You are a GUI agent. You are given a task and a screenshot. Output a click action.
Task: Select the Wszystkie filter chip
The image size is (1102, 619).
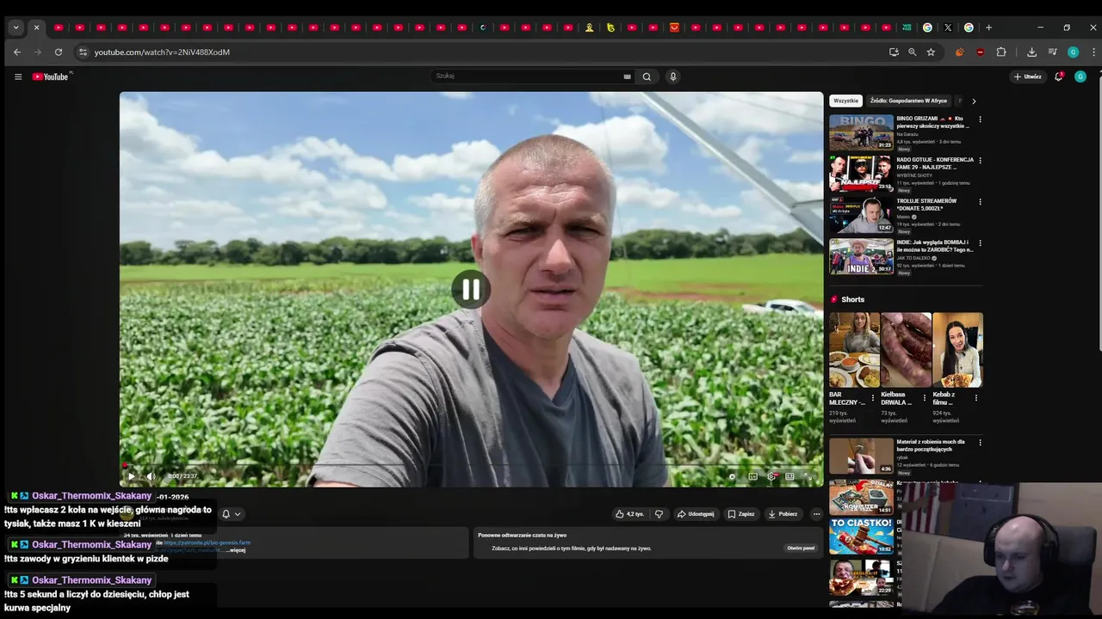coord(845,101)
